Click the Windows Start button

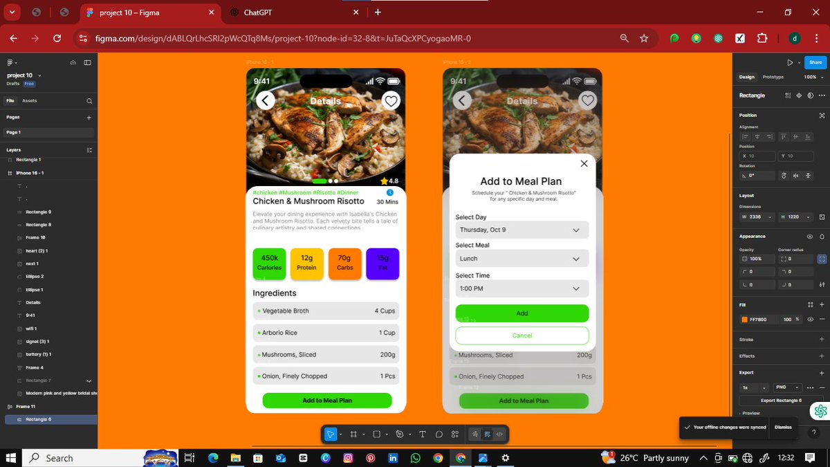[x=11, y=458]
